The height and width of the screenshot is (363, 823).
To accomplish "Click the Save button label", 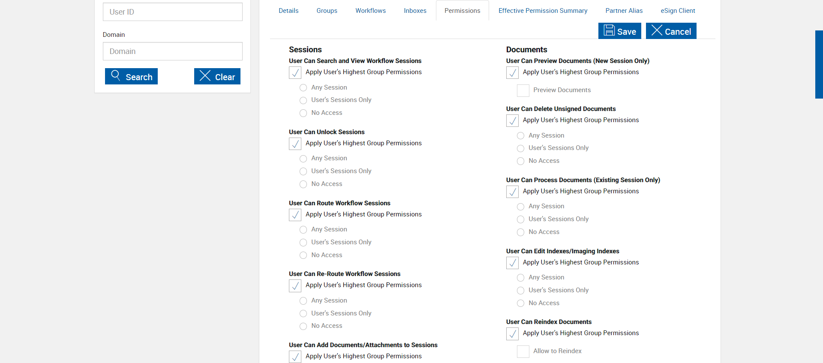I will pos(626,32).
